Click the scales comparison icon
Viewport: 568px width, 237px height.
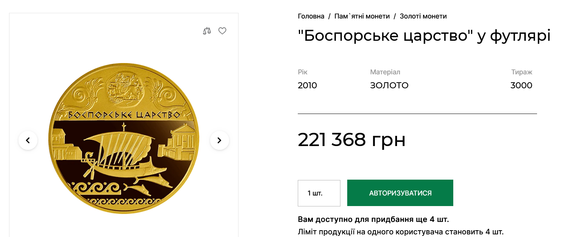coord(206,31)
